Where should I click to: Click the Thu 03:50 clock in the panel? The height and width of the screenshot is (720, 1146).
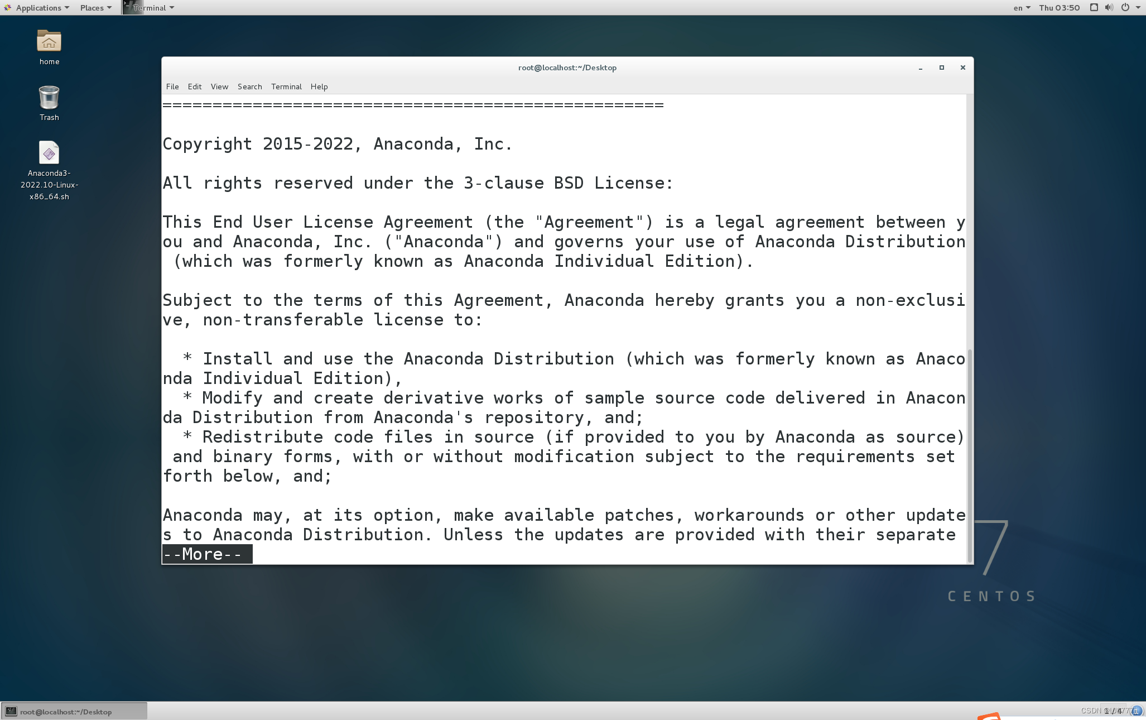click(x=1059, y=7)
